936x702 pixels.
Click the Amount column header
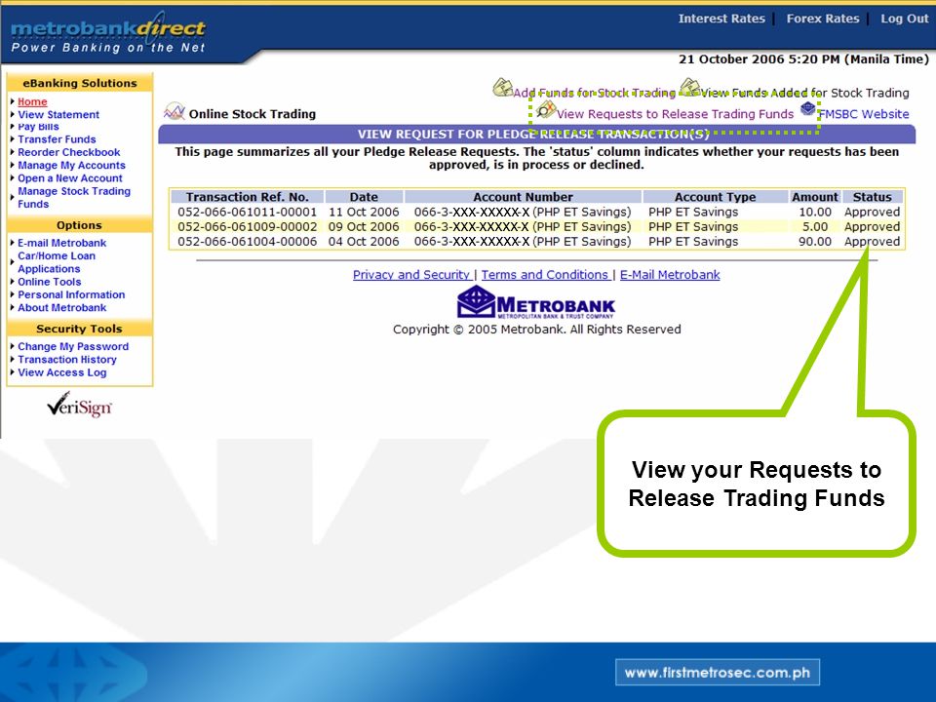[x=815, y=197]
